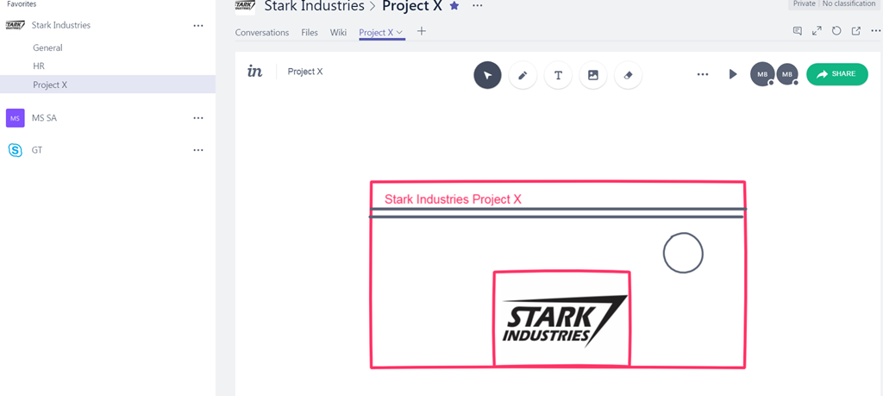The width and height of the screenshot is (883, 396).
Task: Click the insert image tool
Action: [593, 75]
